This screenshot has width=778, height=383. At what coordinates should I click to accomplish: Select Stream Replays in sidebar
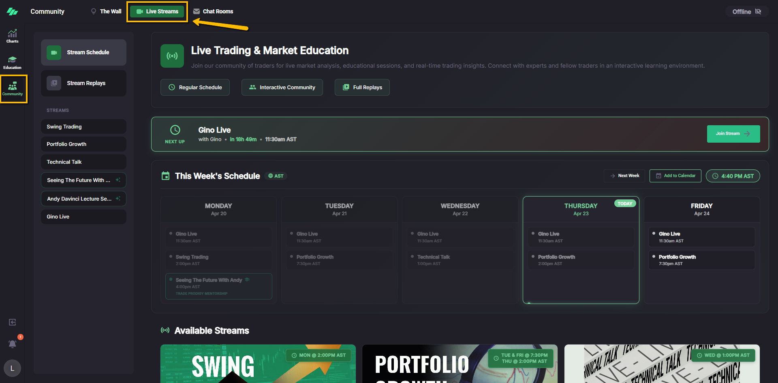83,83
